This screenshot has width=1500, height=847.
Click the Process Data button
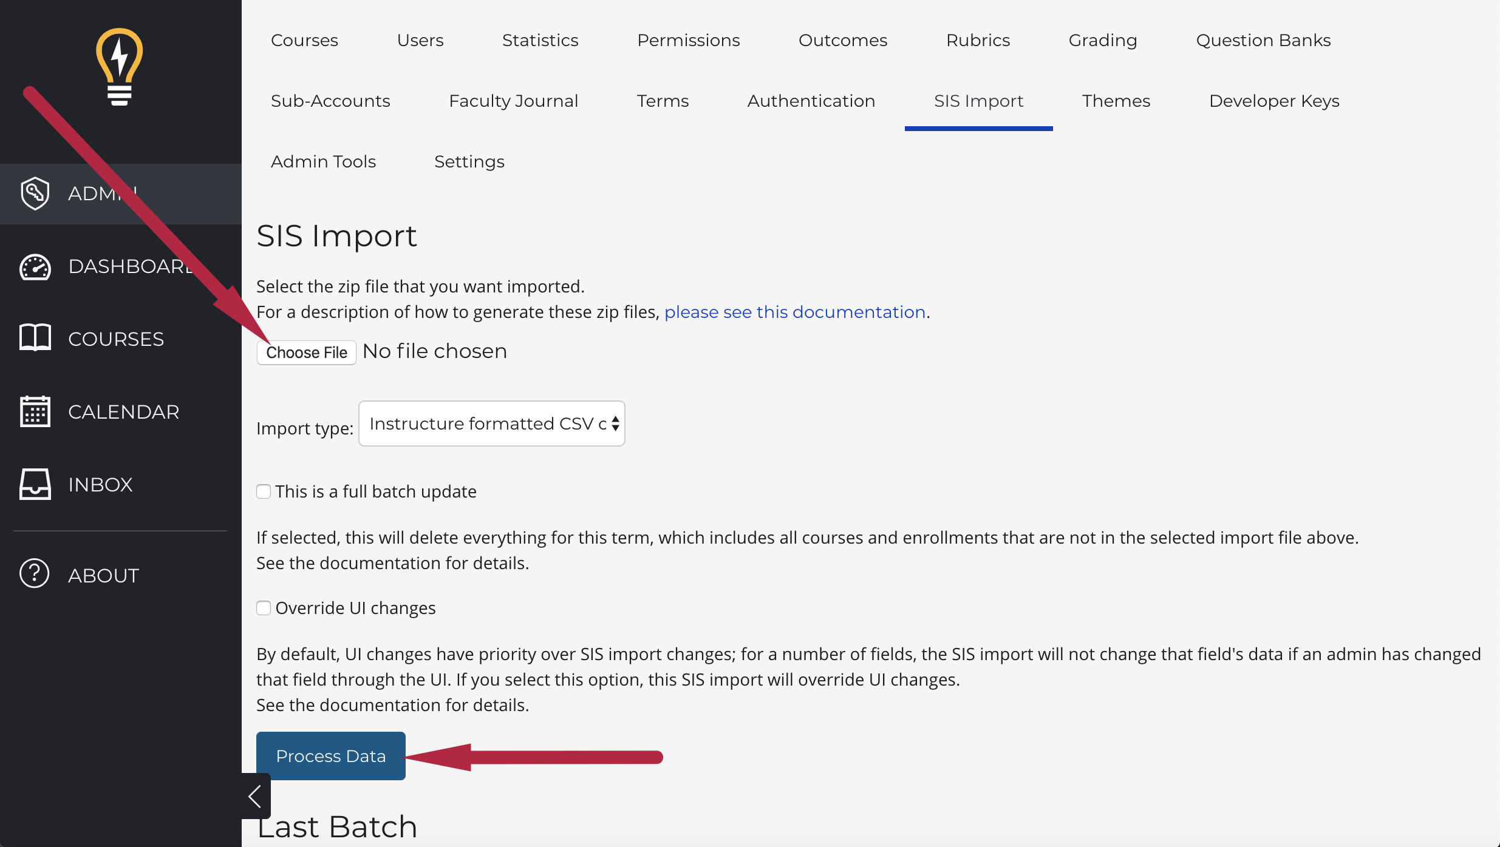pos(331,756)
